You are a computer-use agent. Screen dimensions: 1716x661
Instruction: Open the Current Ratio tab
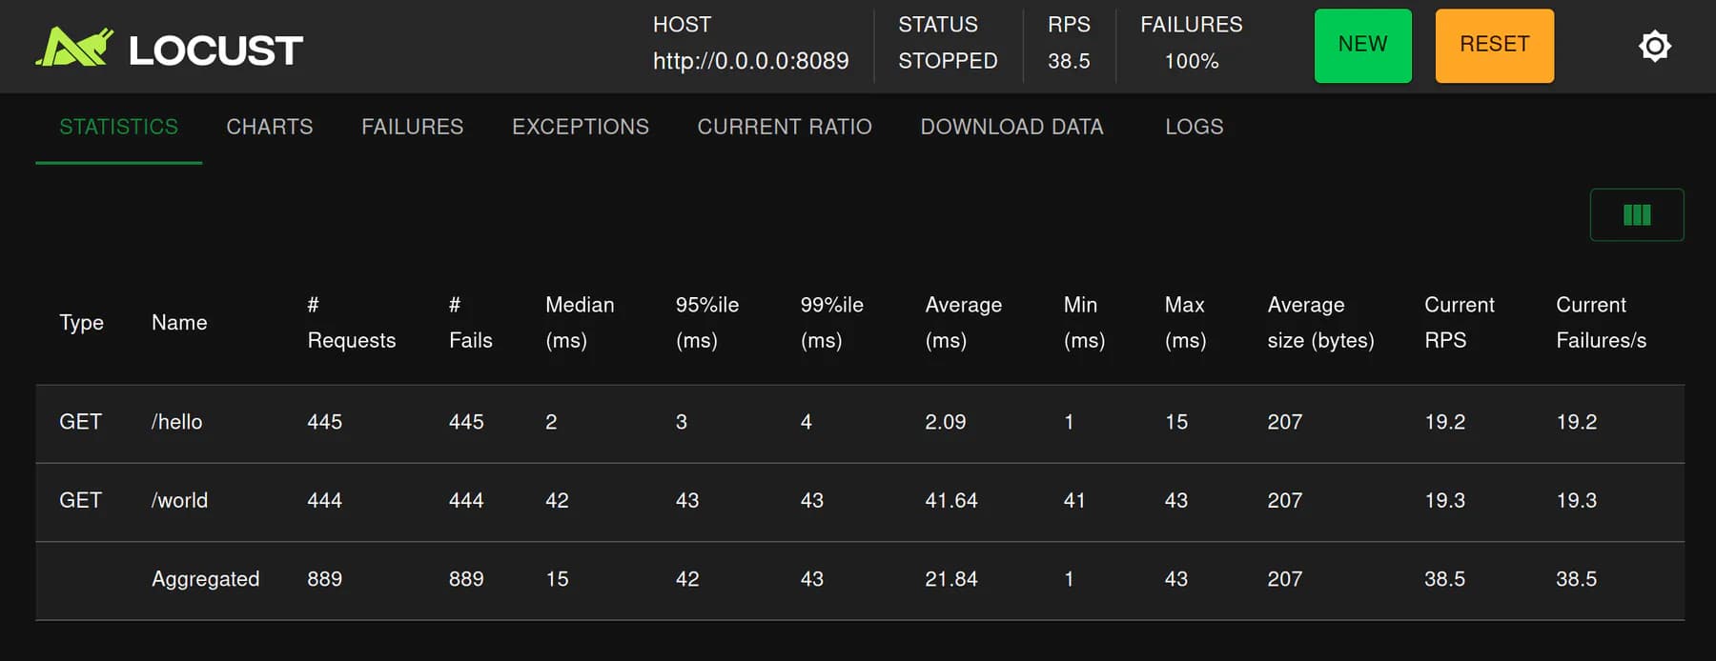pos(785,128)
